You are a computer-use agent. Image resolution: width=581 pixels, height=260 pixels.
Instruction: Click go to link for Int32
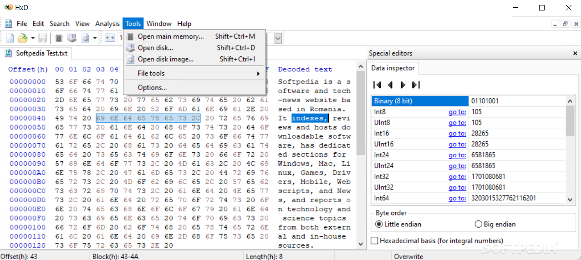[x=457, y=177]
